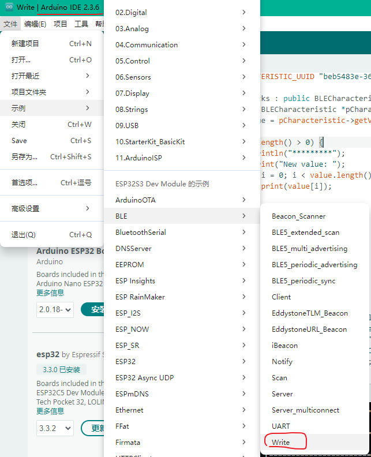Load the Beacon_Scanner BLE example
The image size is (371, 457).
click(314, 216)
